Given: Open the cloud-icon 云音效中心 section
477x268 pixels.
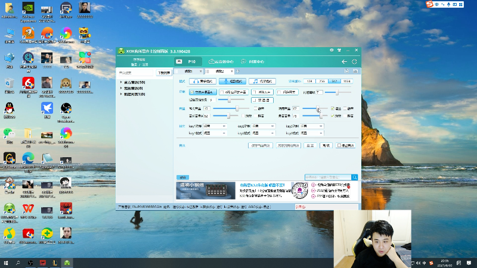Looking at the screenshot, I should point(221,62).
